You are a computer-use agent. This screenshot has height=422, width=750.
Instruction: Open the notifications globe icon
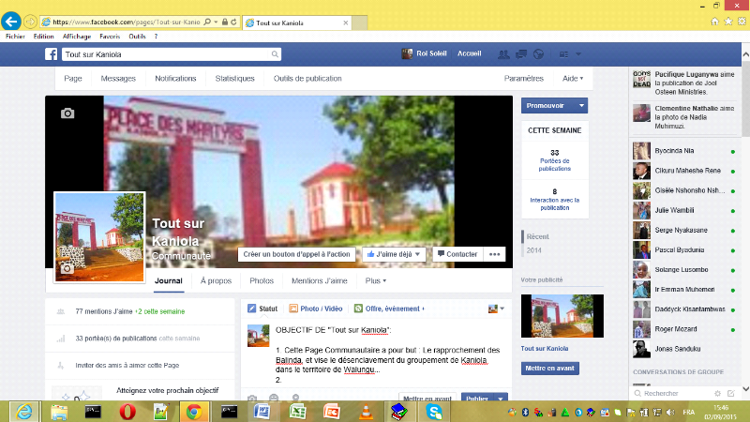538,54
